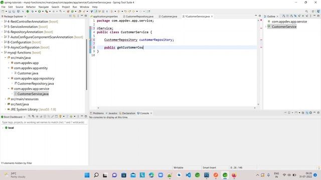The width and height of the screenshot is (321, 180).
Task: Click the Run External Tools toolbar icon
Action: coord(47,11)
